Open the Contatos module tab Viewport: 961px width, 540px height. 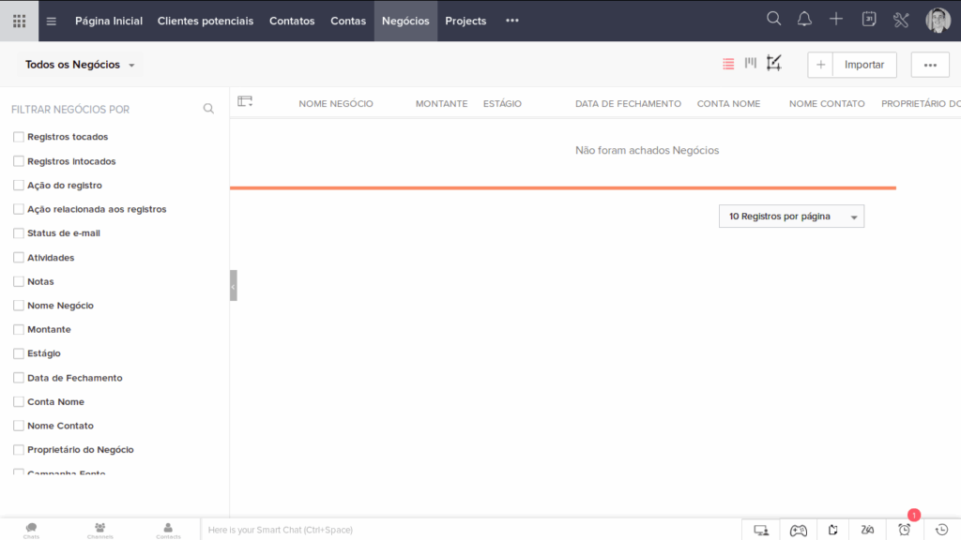[x=292, y=21]
